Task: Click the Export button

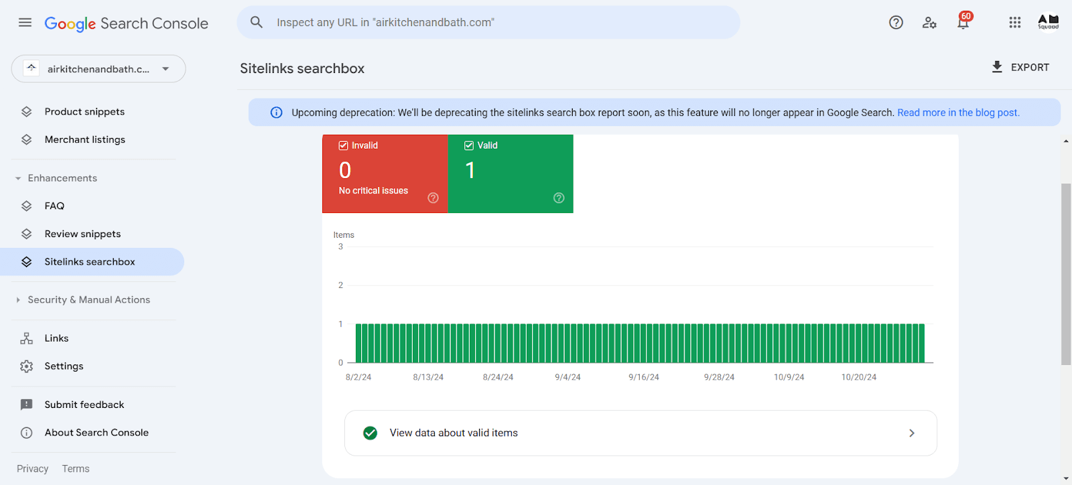Action: pyautogui.click(x=1020, y=67)
